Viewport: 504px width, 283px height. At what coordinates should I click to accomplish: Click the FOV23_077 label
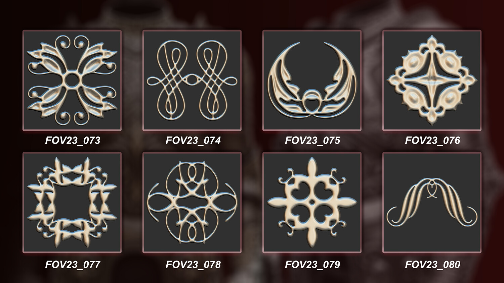73,265
